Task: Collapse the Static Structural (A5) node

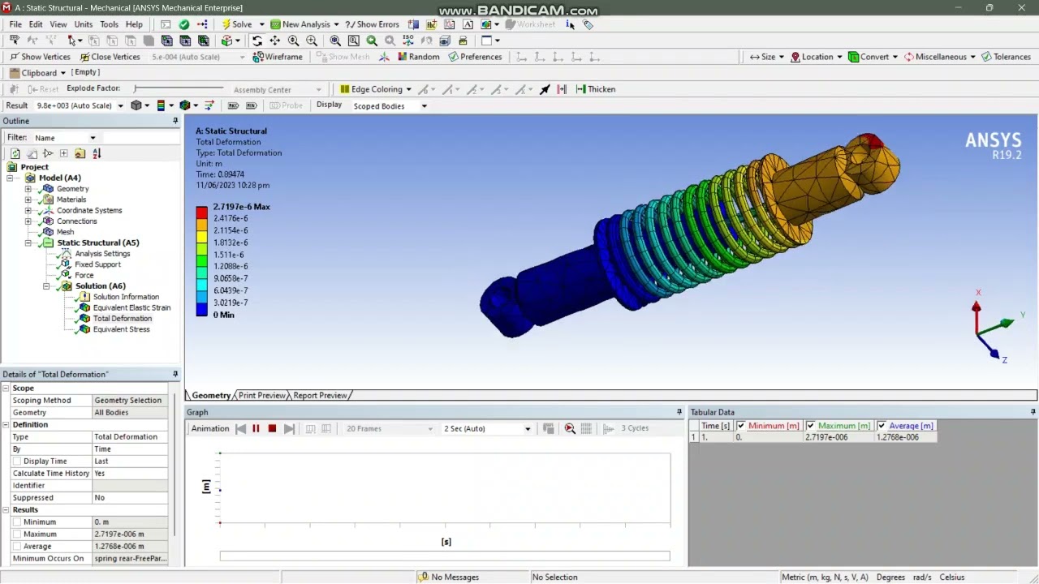Action: pyautogui.click(x=28, y=243)
